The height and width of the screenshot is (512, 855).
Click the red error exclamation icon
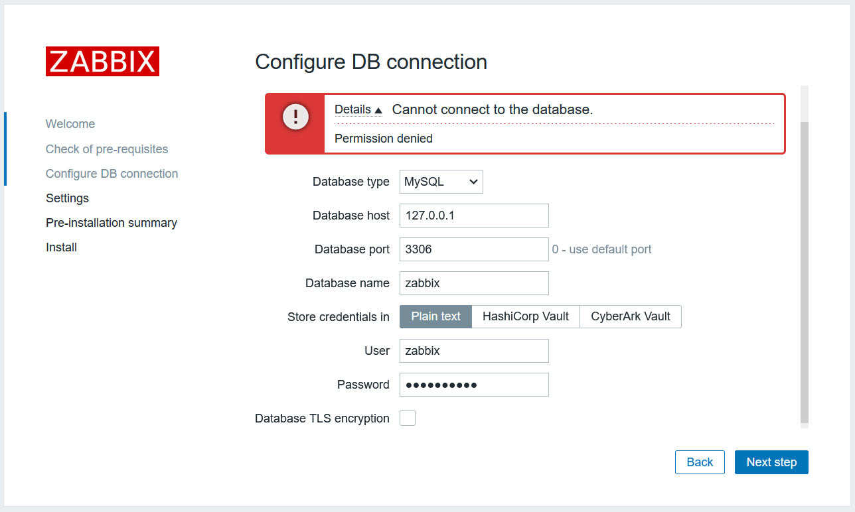click(x=295, y=117)
